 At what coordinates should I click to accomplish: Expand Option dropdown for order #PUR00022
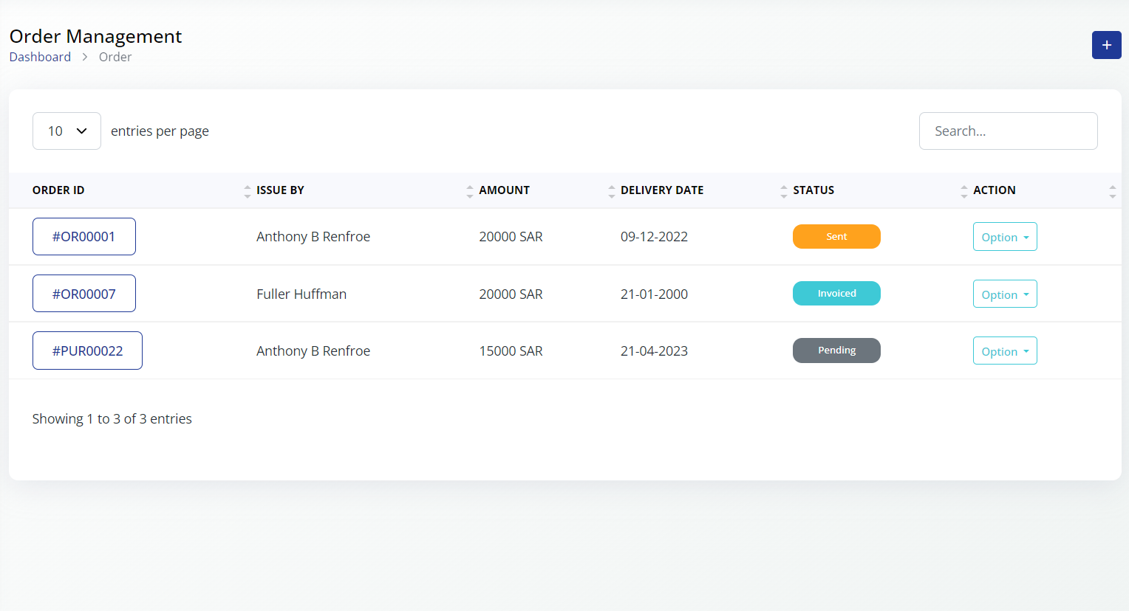pyautogui.click(x=1004, y=351)
